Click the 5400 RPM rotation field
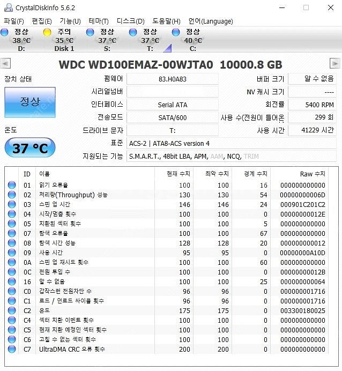This screenshot has width=342, height=371. click(x=312, y=105)
